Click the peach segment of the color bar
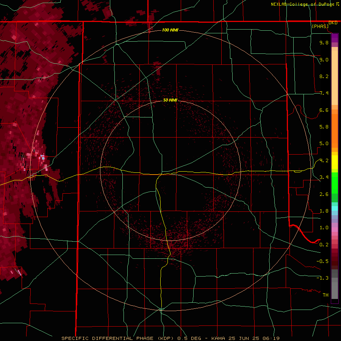Image resolution: width=341 pixels, height=341 pixels. [x=335, y=76]
